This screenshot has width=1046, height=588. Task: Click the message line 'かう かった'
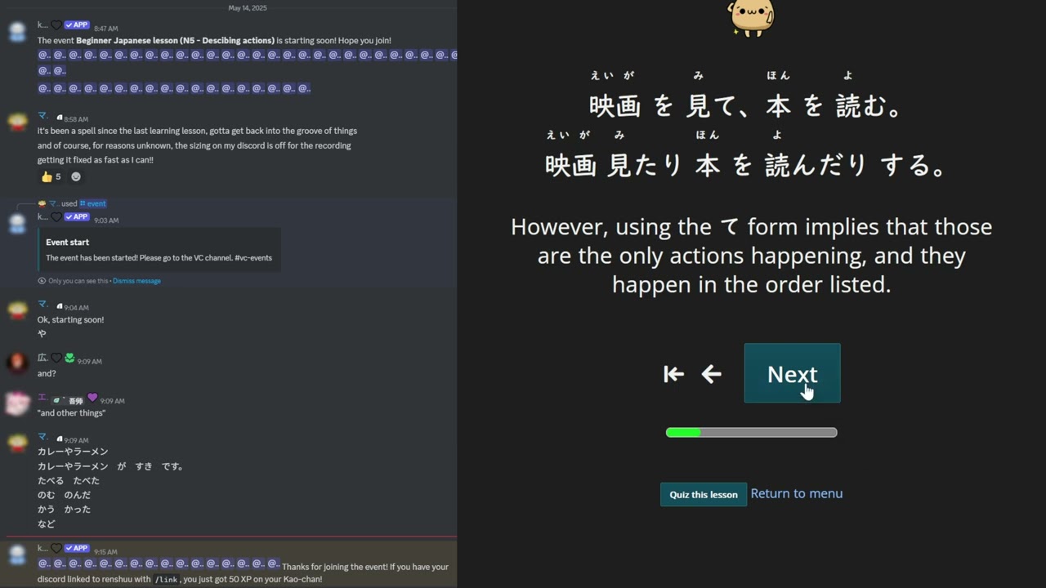pyautogui.click(x=65, y=509)
